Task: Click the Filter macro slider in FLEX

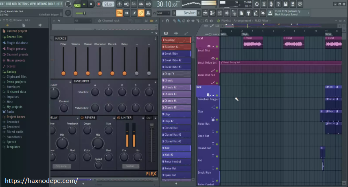Action: tap(63, 61)
